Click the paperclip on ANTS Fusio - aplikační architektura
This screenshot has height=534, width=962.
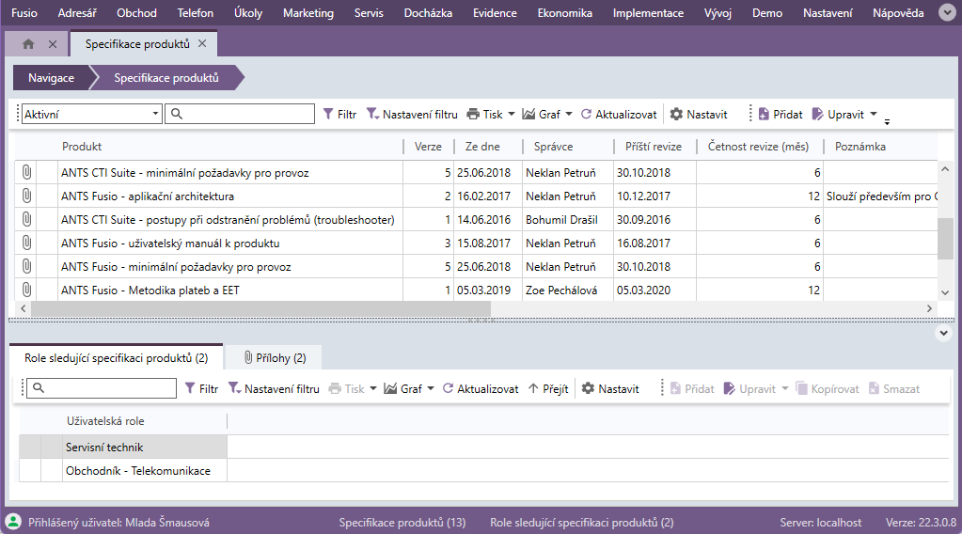click(x=26, y=196)
